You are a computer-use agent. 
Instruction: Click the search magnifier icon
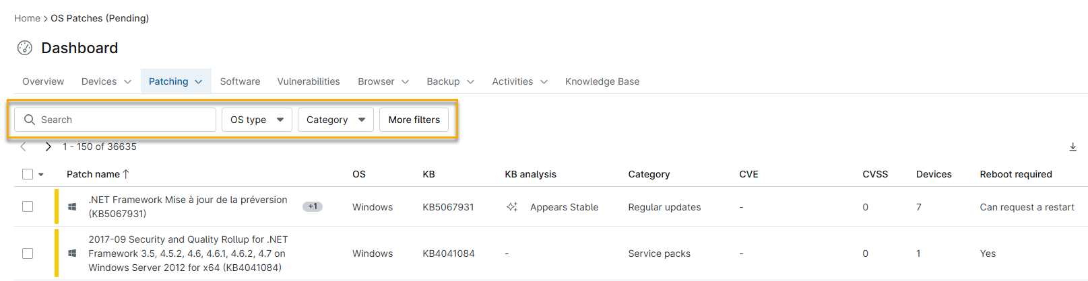[30, 120]
